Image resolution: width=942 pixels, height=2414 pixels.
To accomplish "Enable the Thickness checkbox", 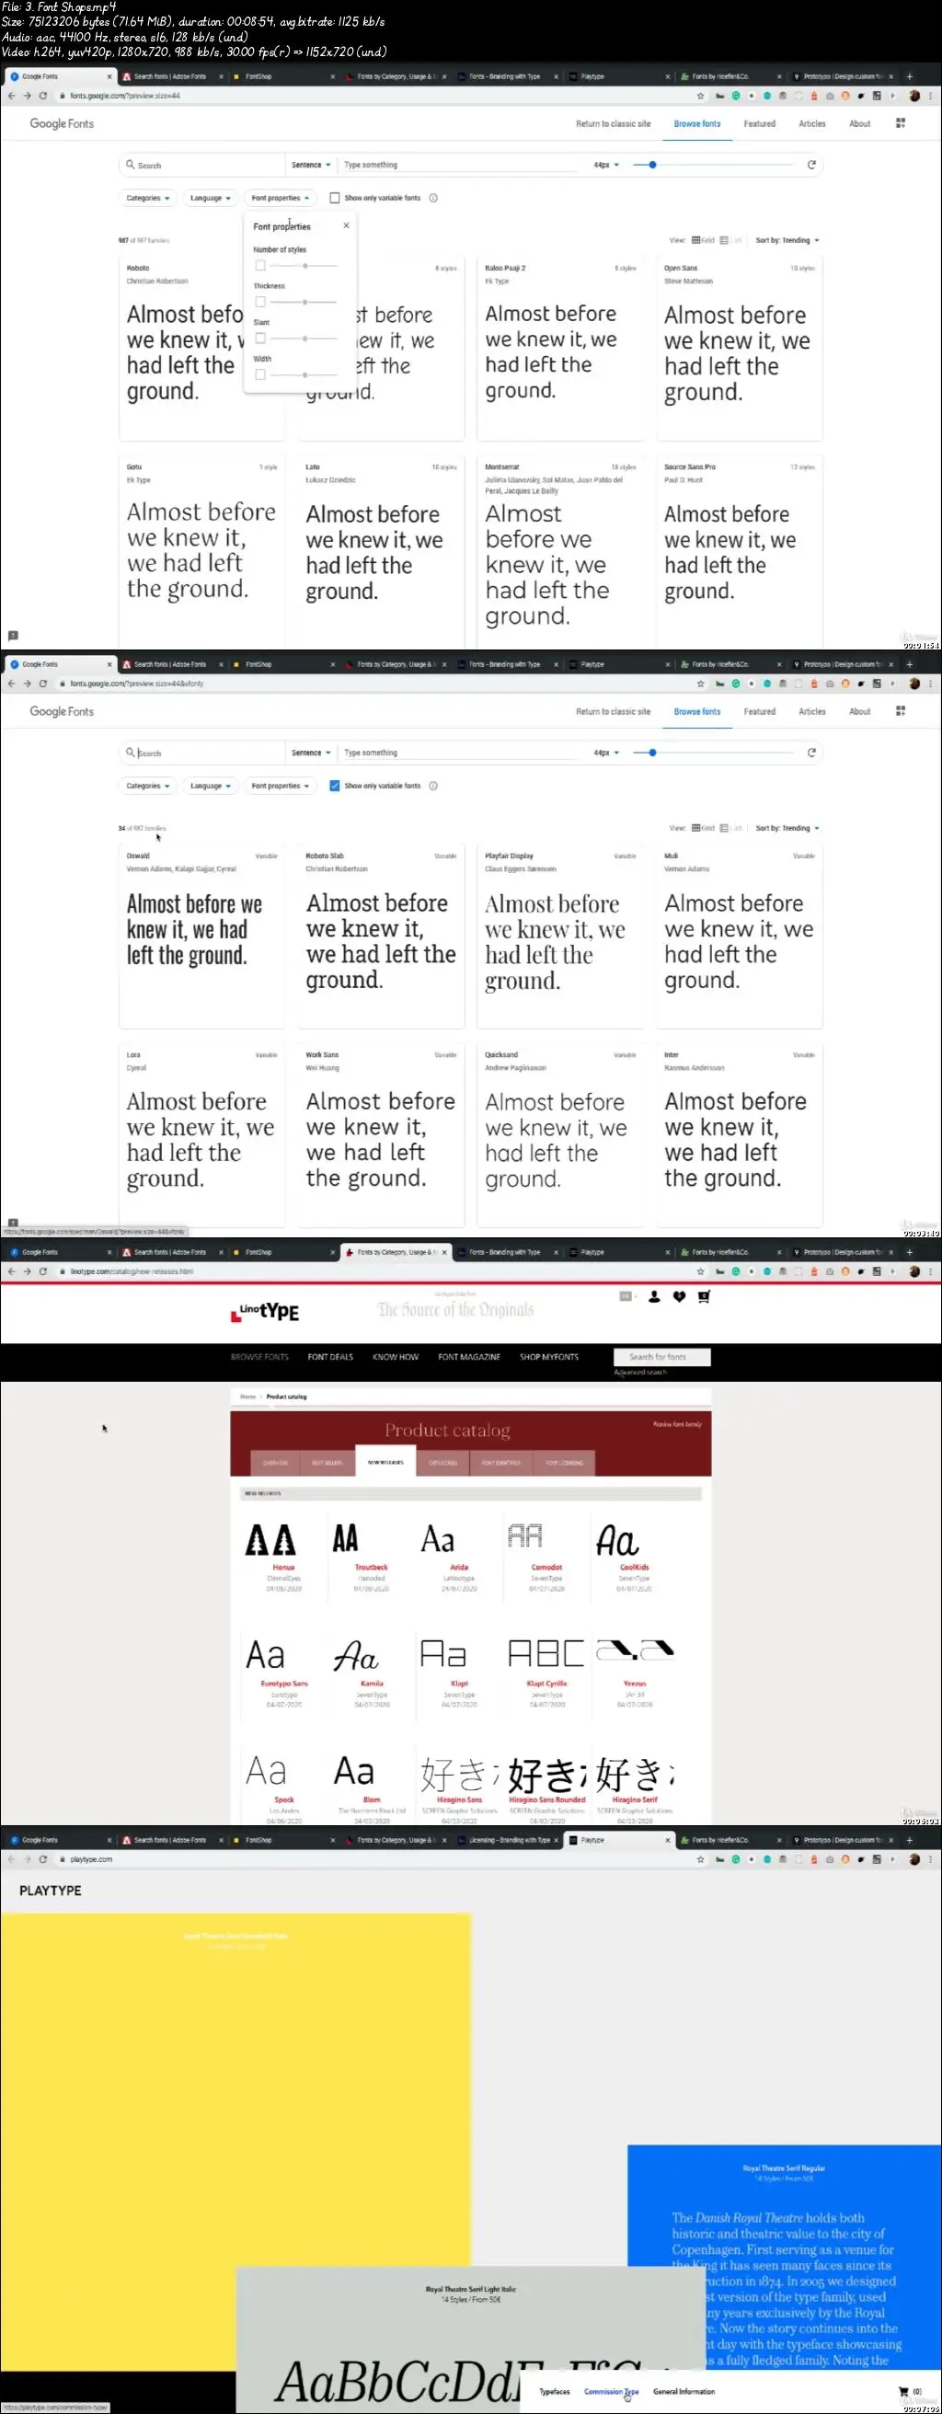I will tap(260, 302).
